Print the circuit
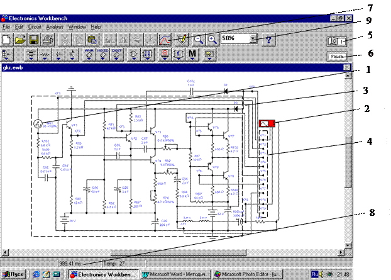Image resolution: width=391 pixels, height=280 pixels. pyautogui.click(x=47, y=40)
